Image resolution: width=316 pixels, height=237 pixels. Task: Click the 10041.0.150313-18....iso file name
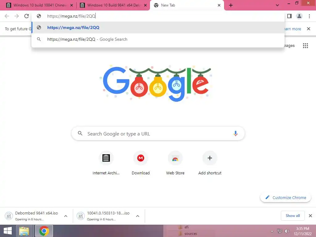pyautogui.click(x=108, y=213)
